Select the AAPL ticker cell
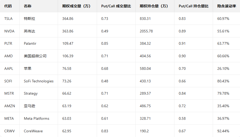Image resolution: width=240 pixels, height=137 pixels. [9, 68]
